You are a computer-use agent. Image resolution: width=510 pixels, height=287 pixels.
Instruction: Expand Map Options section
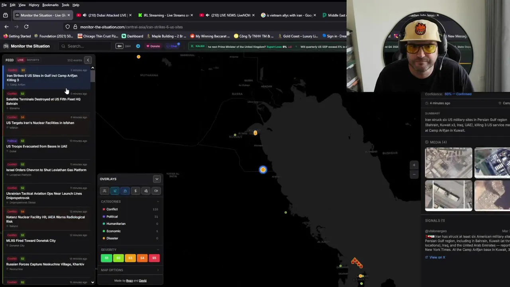click(x=158, y=270)
